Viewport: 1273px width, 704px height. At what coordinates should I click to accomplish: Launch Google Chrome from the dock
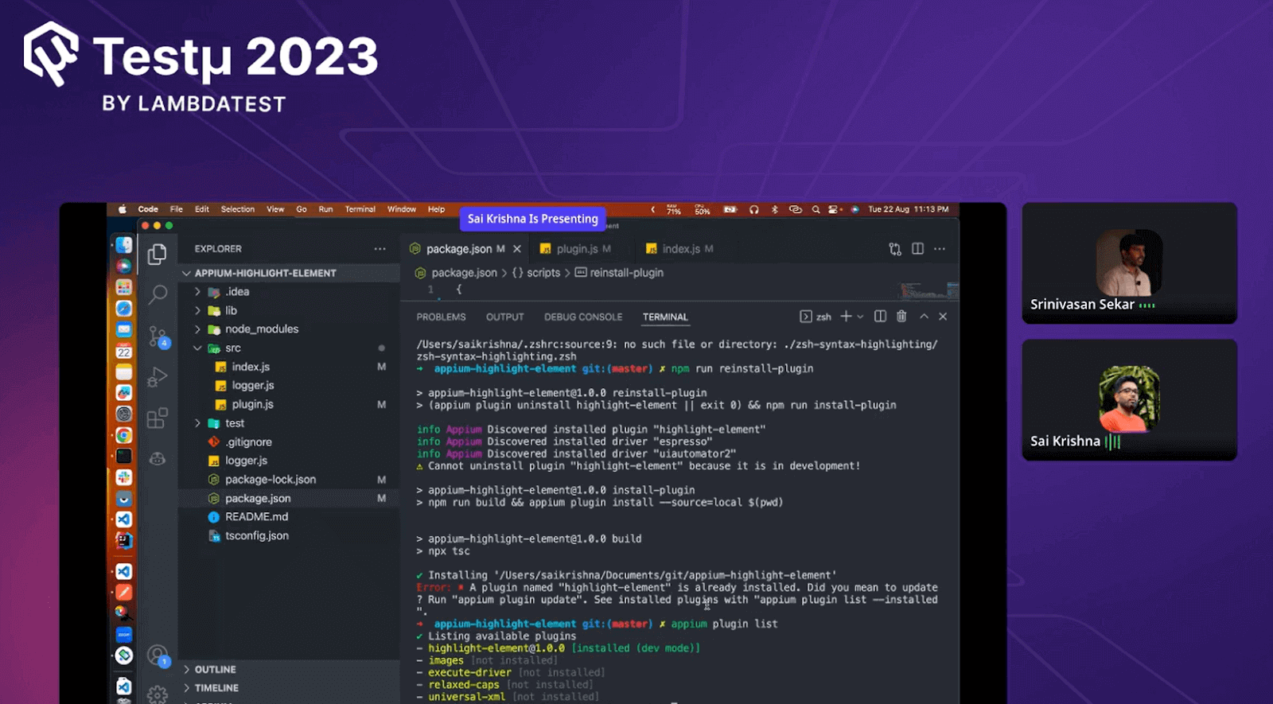click(x=123, y=435)
